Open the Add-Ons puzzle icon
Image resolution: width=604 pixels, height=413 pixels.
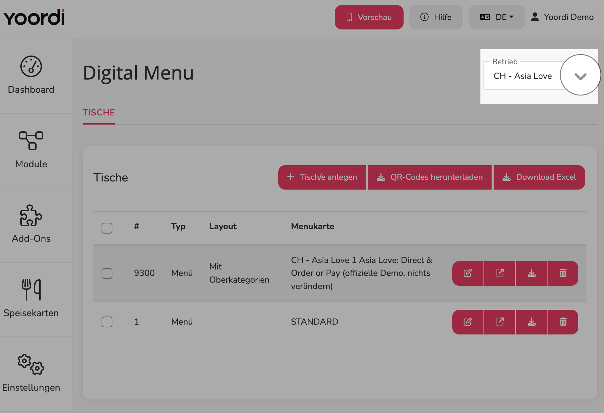pyautogui.click(x=31, y=215)
